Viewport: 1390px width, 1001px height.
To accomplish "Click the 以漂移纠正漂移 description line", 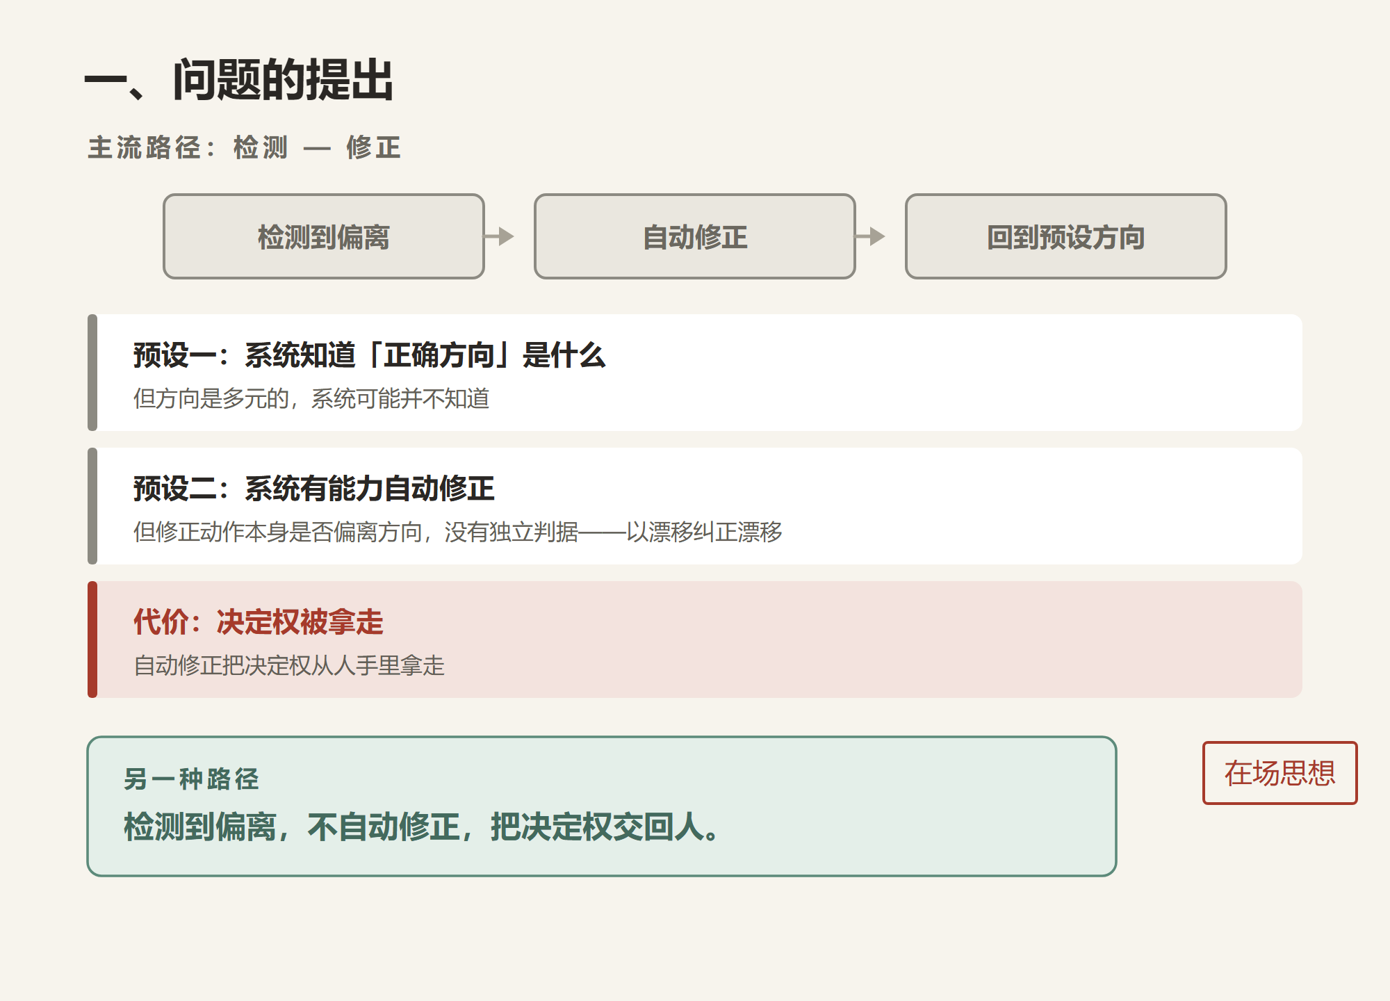I will click(457, 532).
